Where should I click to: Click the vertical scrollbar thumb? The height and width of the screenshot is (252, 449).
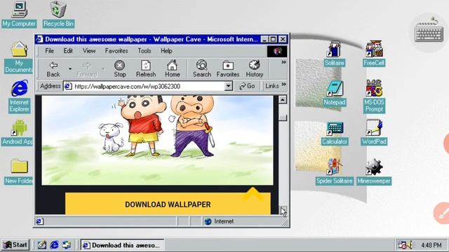point(283,118)
